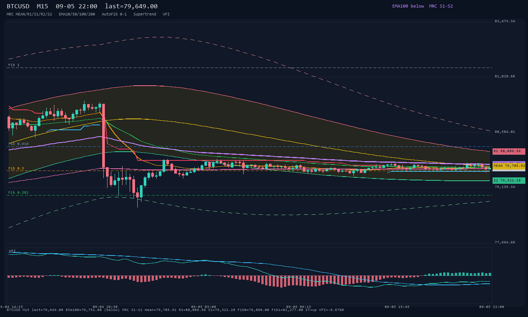Screen dimensions: 528x317
Task: Click the 09-05 03:00 time axis label
Action: pos(204,307)
